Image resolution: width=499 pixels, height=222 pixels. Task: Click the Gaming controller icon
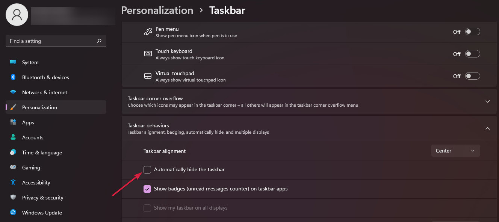tap(13, 168)
